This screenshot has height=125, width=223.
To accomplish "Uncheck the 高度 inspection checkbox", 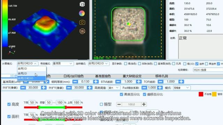I will coord(9,105).
